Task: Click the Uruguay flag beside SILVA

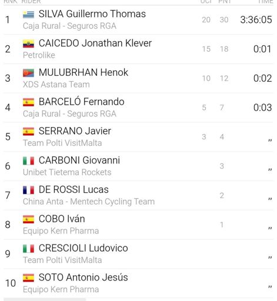Action: click(28, 14)
